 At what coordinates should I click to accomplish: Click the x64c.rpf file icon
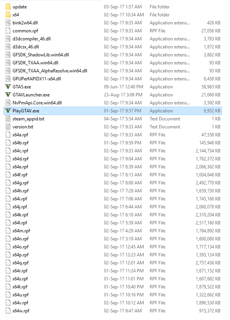(x=8, y=150)
